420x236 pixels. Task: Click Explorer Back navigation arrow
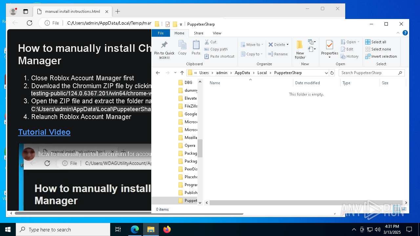(x=158, y=73)
